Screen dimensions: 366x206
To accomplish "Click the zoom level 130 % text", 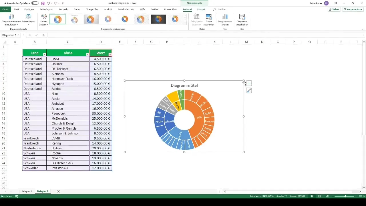I will click(361, 196).
